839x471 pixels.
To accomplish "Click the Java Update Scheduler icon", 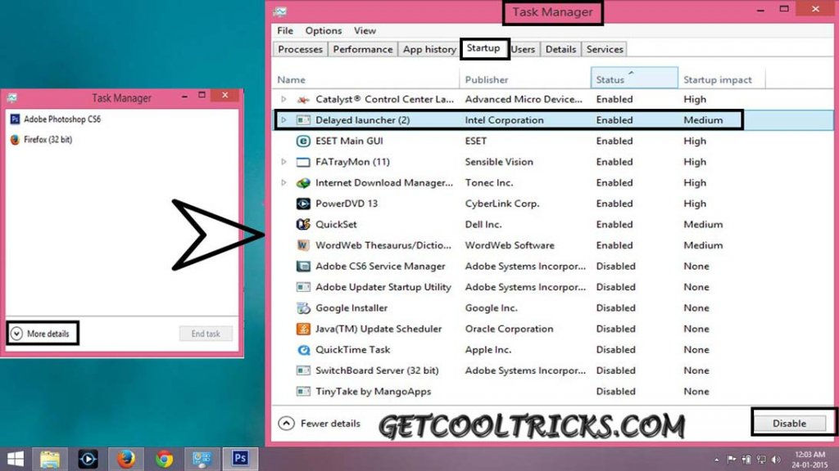I will pyautogui.click(x=303, y=329).
